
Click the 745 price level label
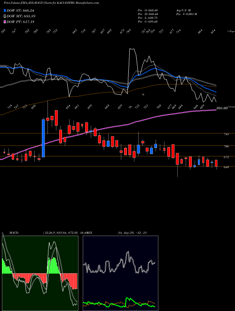pyautogui.click(x=227, y=134)
